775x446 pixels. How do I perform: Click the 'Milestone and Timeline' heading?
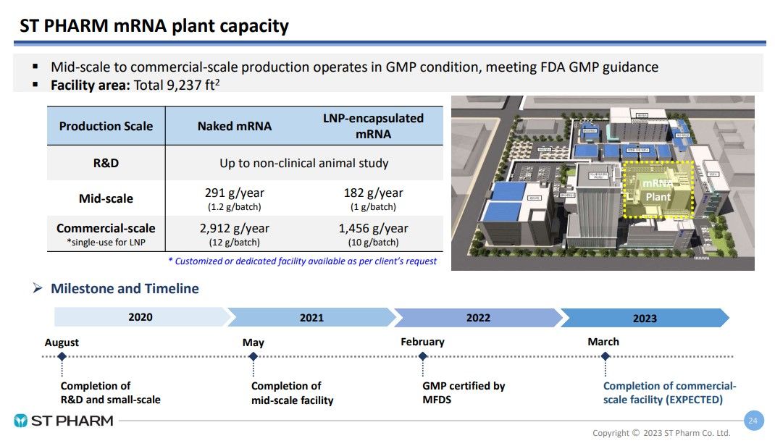(125, 288)
